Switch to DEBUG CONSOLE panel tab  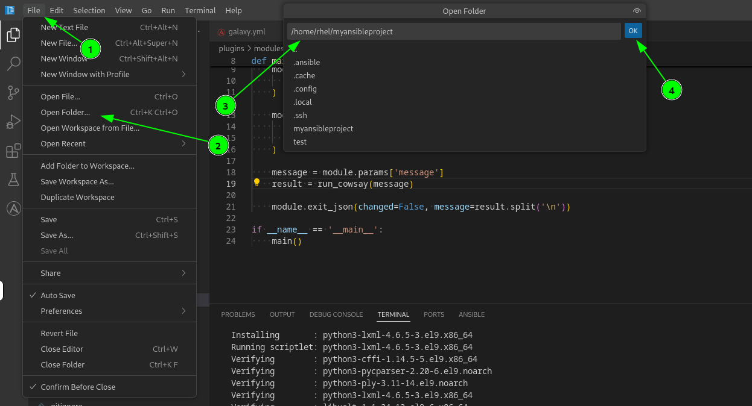coord(336,314)
